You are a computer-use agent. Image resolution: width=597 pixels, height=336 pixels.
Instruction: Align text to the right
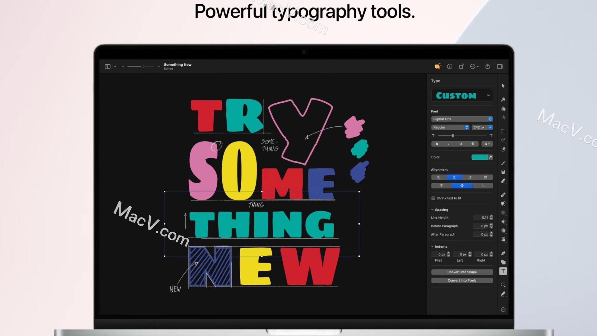tap(470, 177)
